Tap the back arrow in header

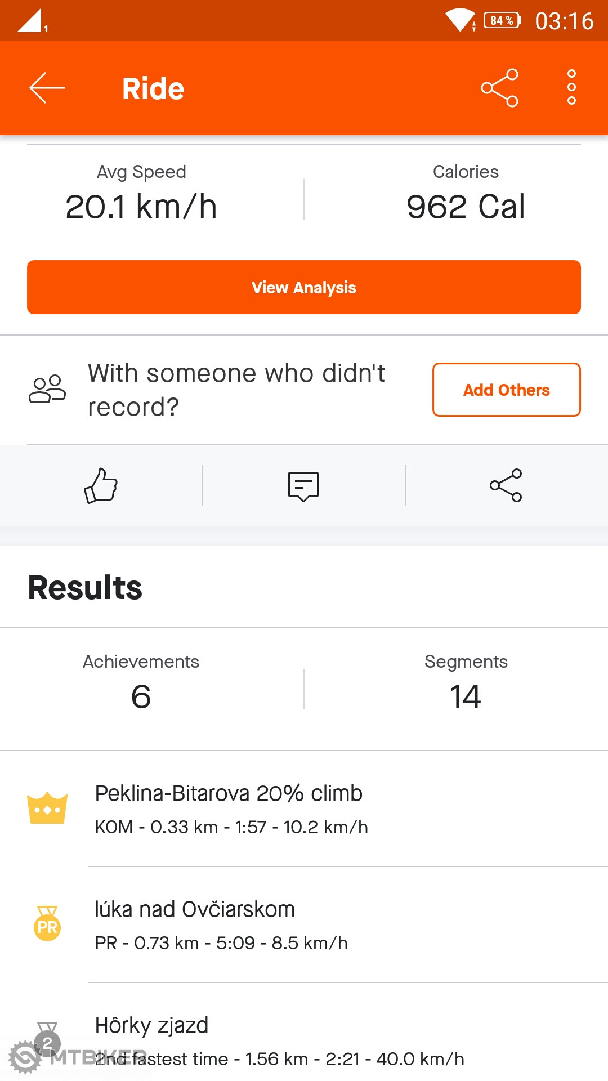click(47, 88)
